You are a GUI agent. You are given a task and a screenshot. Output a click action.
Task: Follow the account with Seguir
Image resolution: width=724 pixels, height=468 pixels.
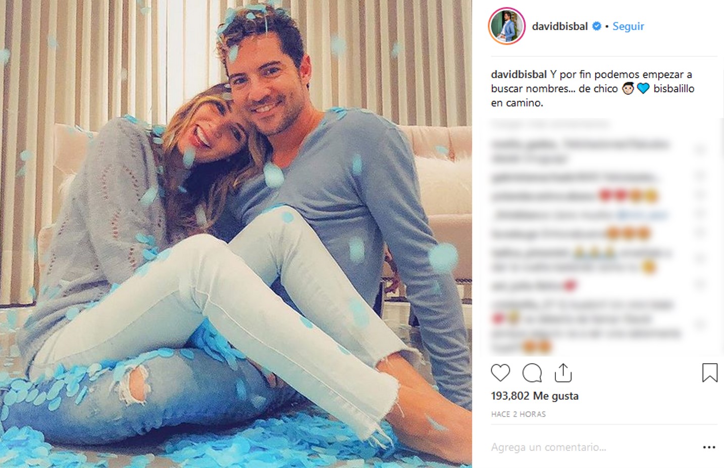pyautogui.click(x=628, y=26)
